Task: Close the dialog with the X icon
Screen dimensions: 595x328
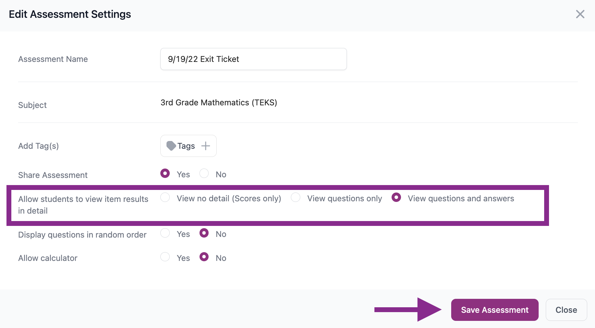Action: click(580, 14)
